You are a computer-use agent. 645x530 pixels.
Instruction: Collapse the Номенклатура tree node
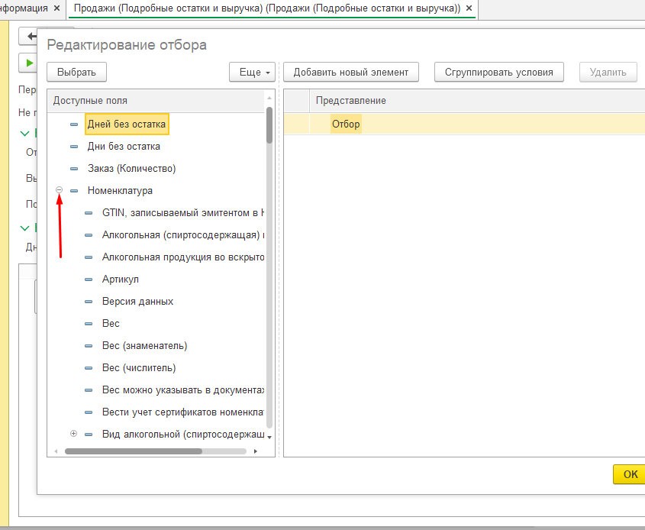click(60, 191)
